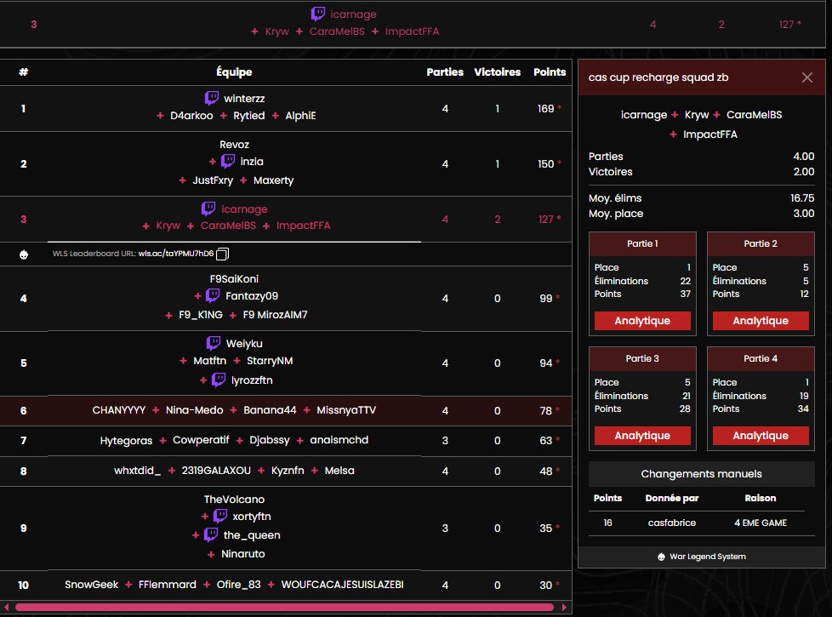Image resolution: width=832 pixels, height=617 pixels.
Task: Open winterzz's Twitch channel icon
Action: tap(213, 98)
